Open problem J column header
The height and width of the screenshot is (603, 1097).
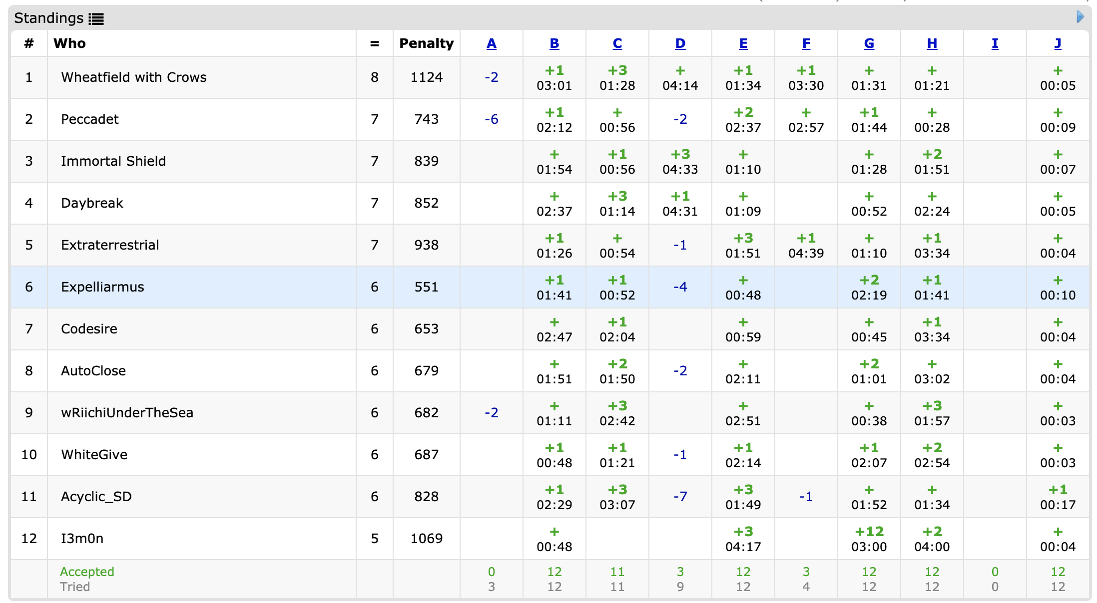coord(1058,43)
